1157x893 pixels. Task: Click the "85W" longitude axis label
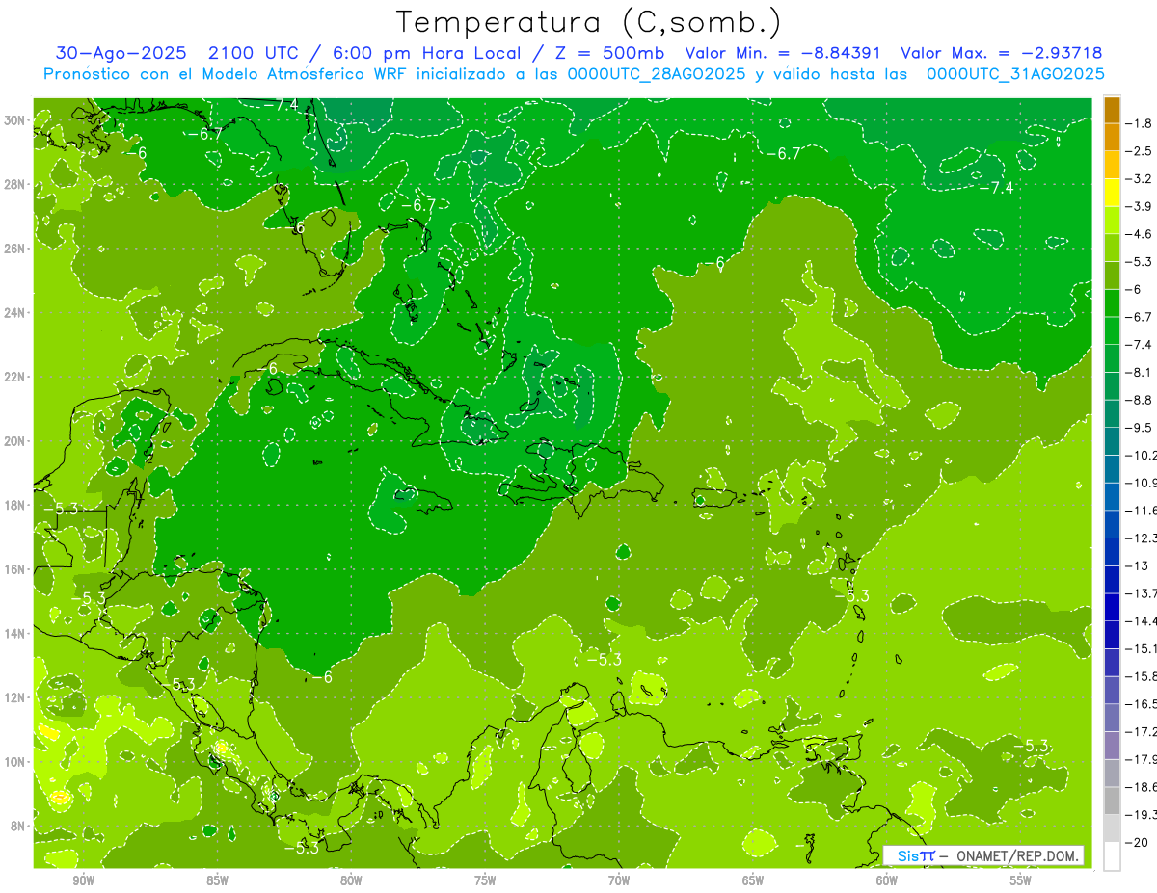click(x=218, y=881)
